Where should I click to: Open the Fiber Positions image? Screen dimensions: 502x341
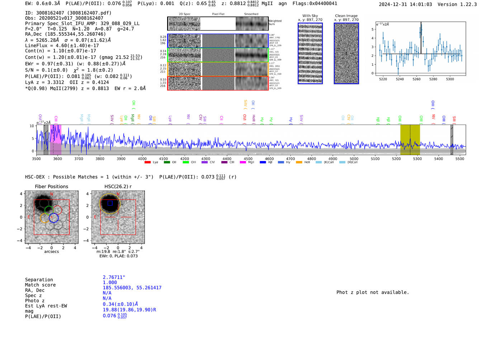pos(52,217)
